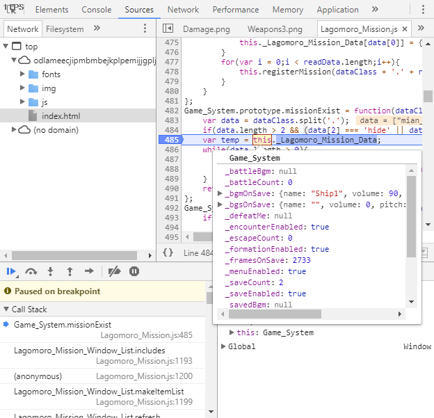Open the Network panel tab
Viewport: 434px width, 418px height.
coord(183,10)
